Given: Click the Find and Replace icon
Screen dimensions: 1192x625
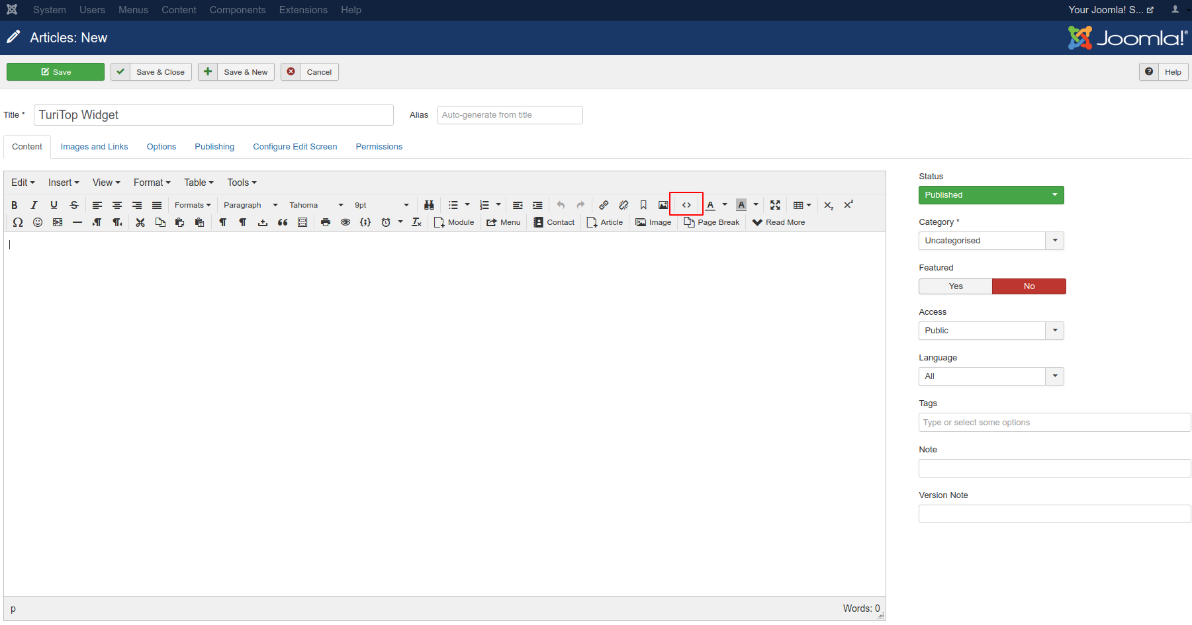Looking at the screenshot, I should click(429, 204).
